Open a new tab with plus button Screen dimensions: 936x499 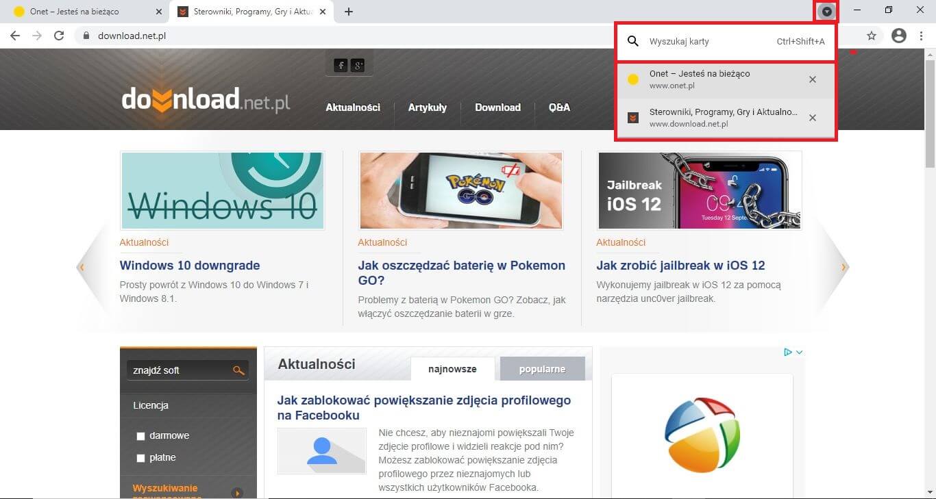pyautogui.click(x=349, y=12)
